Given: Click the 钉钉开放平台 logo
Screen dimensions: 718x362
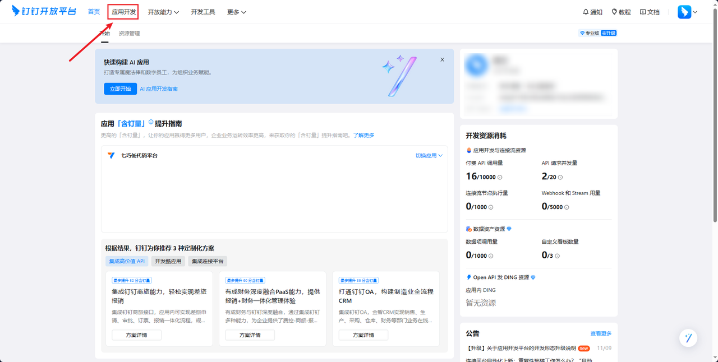Looking at the screenshot, I should pos(44,11).
